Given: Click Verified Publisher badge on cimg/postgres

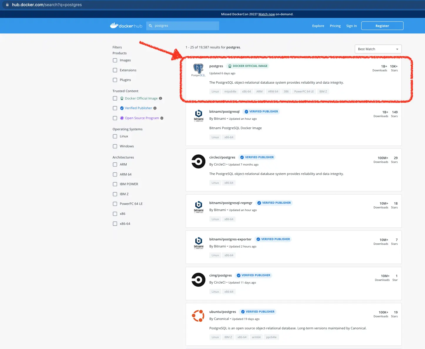Looking at the screenshot, I should [253, 275].
